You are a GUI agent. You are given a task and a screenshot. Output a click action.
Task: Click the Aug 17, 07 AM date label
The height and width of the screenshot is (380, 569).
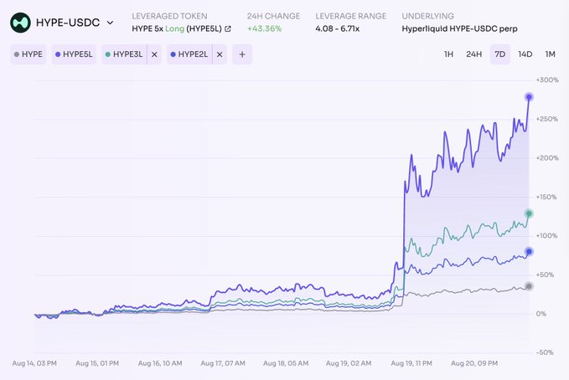pyautogui.click(x=223, y=363)
